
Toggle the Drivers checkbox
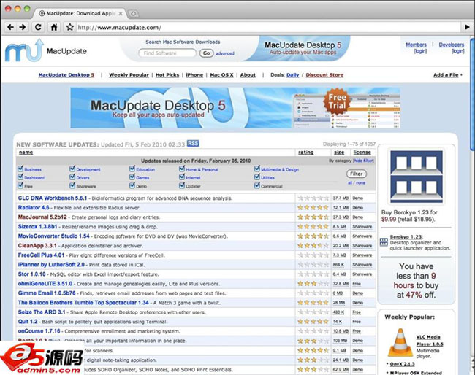[72, 177]
